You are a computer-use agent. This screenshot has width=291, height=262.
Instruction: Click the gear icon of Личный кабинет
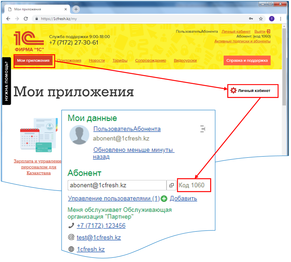click(x=233, y=90)
